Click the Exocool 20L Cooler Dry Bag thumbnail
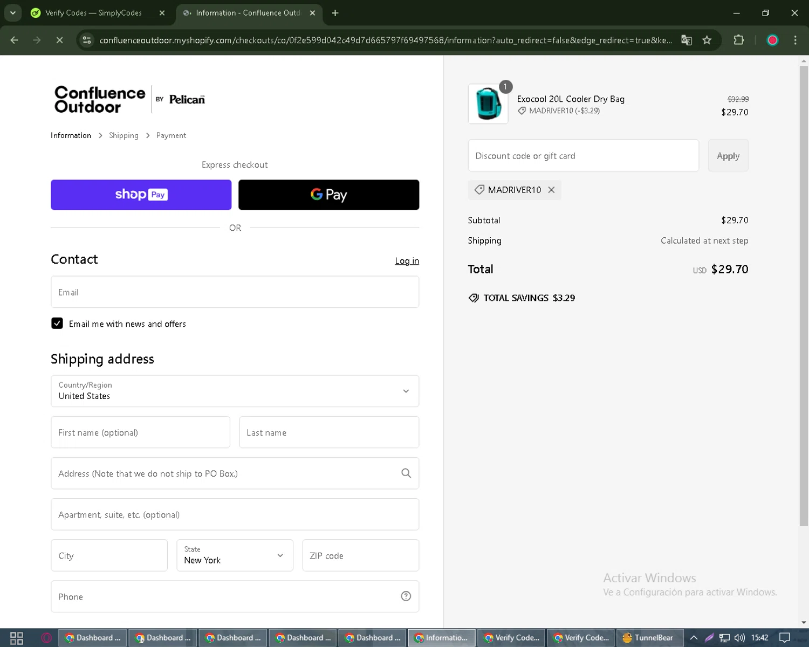The height and width of the screenshot is (647, 809). tap(488, 104)
